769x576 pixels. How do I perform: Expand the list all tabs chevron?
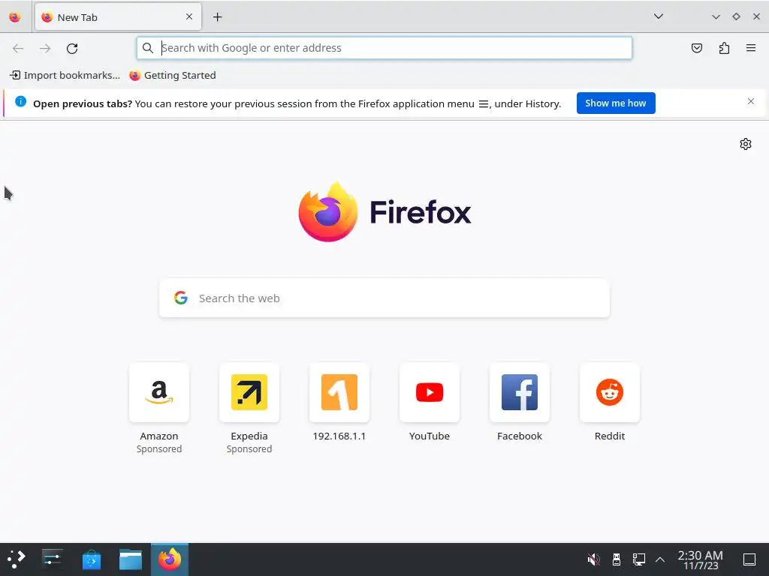pyautogui.click(x=658, y=16)
